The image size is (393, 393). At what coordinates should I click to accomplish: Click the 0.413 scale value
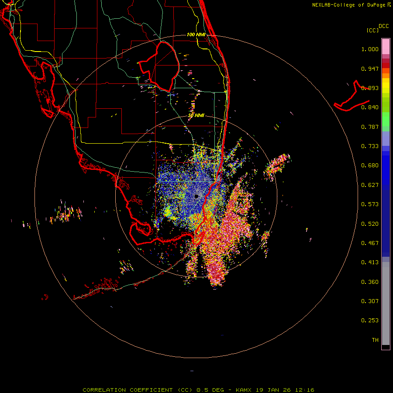click(370, 262)
